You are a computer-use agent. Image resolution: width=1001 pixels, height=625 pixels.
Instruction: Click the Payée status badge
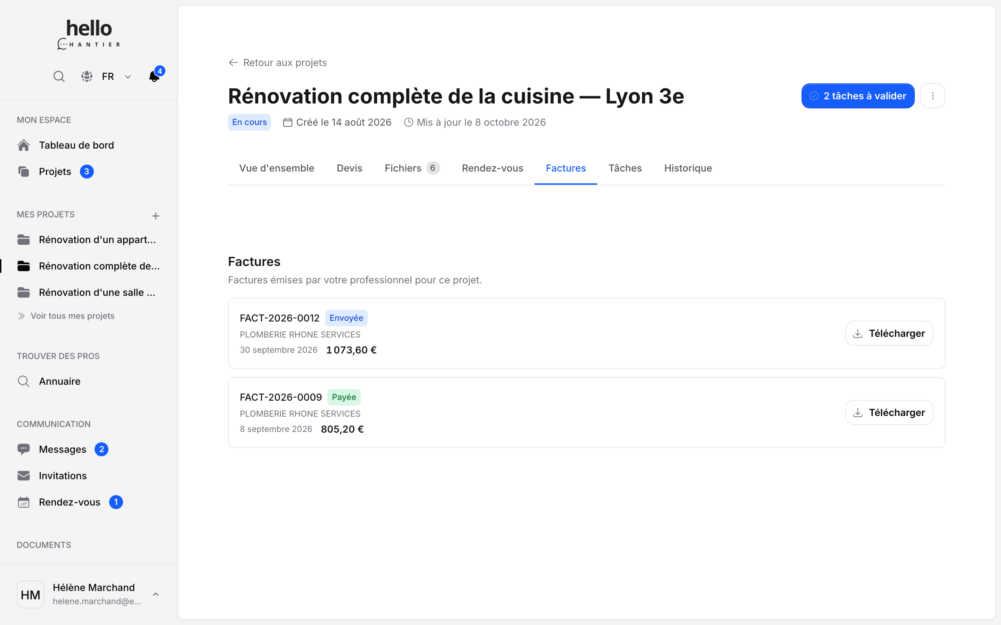(344, 397)
